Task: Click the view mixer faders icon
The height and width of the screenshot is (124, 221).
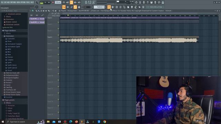Action: click(121, 7)
